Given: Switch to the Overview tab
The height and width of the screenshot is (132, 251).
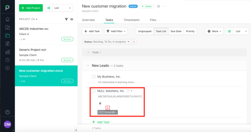Looking at the screenshot, I should (x=88, y=20).
